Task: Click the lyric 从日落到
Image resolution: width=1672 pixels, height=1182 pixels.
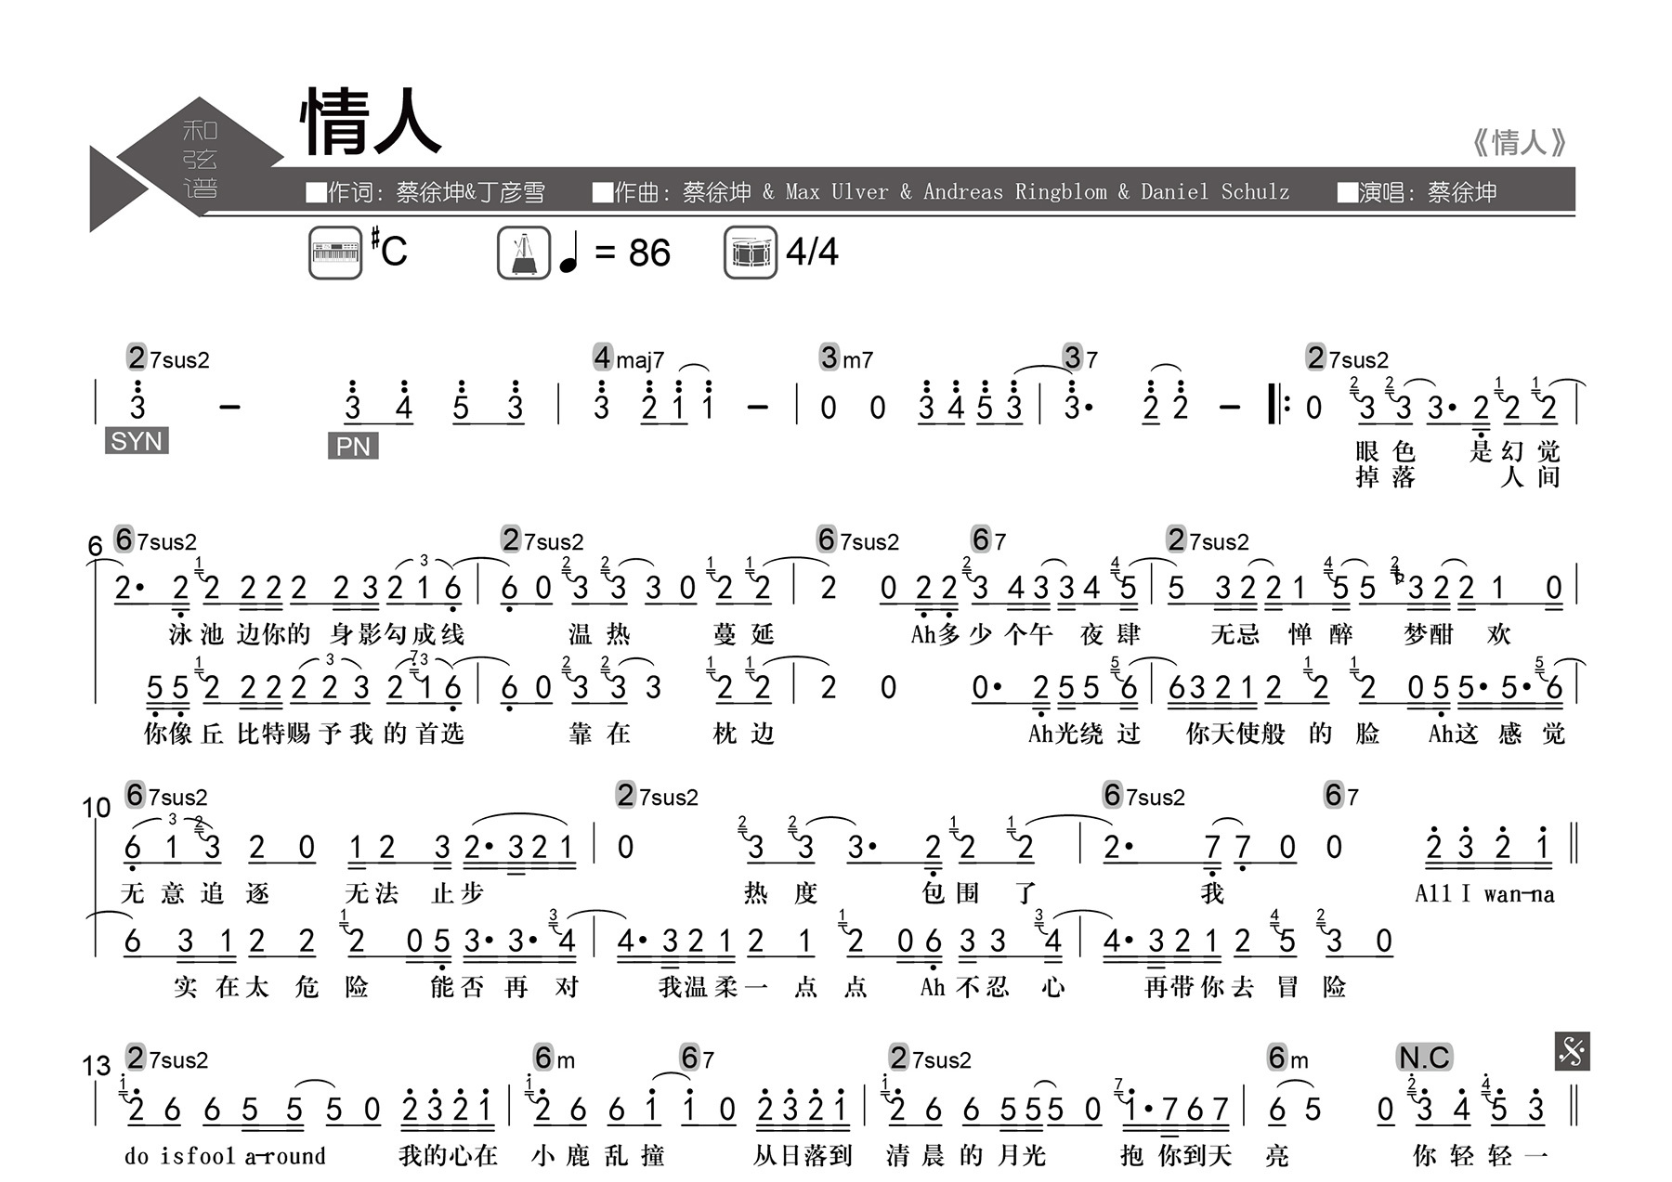Action: [x=803, y=1155]
